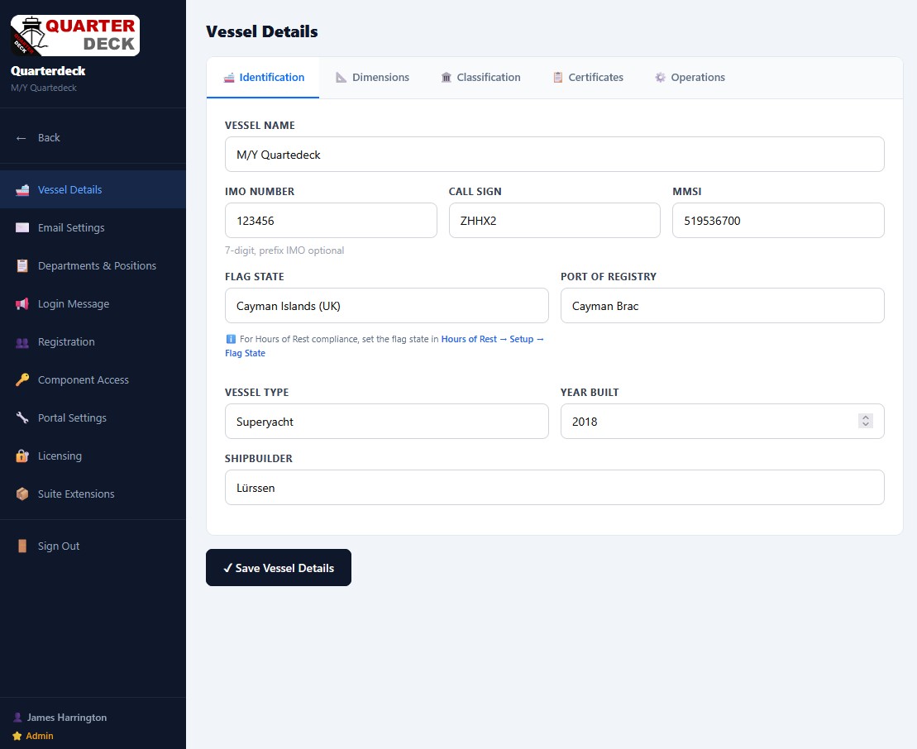Click the James Harrington user name

[x=67, y=718]
